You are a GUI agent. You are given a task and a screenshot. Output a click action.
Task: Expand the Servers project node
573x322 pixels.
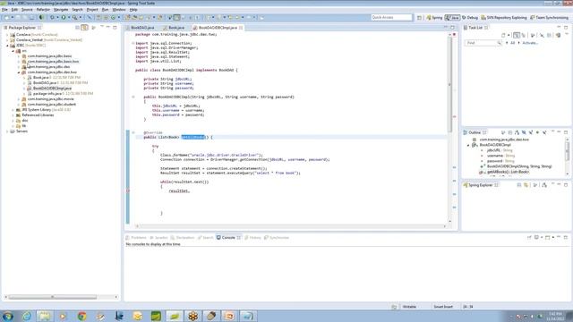point(7,131)
